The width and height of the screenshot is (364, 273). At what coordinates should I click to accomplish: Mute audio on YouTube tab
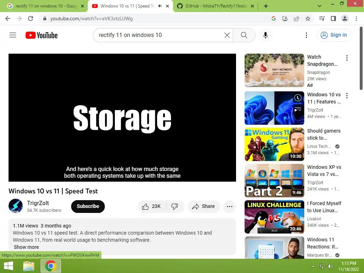160,6
